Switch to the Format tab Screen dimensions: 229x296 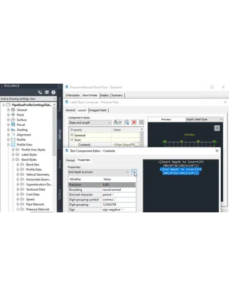pyautogui.click(x=70, y=160)
